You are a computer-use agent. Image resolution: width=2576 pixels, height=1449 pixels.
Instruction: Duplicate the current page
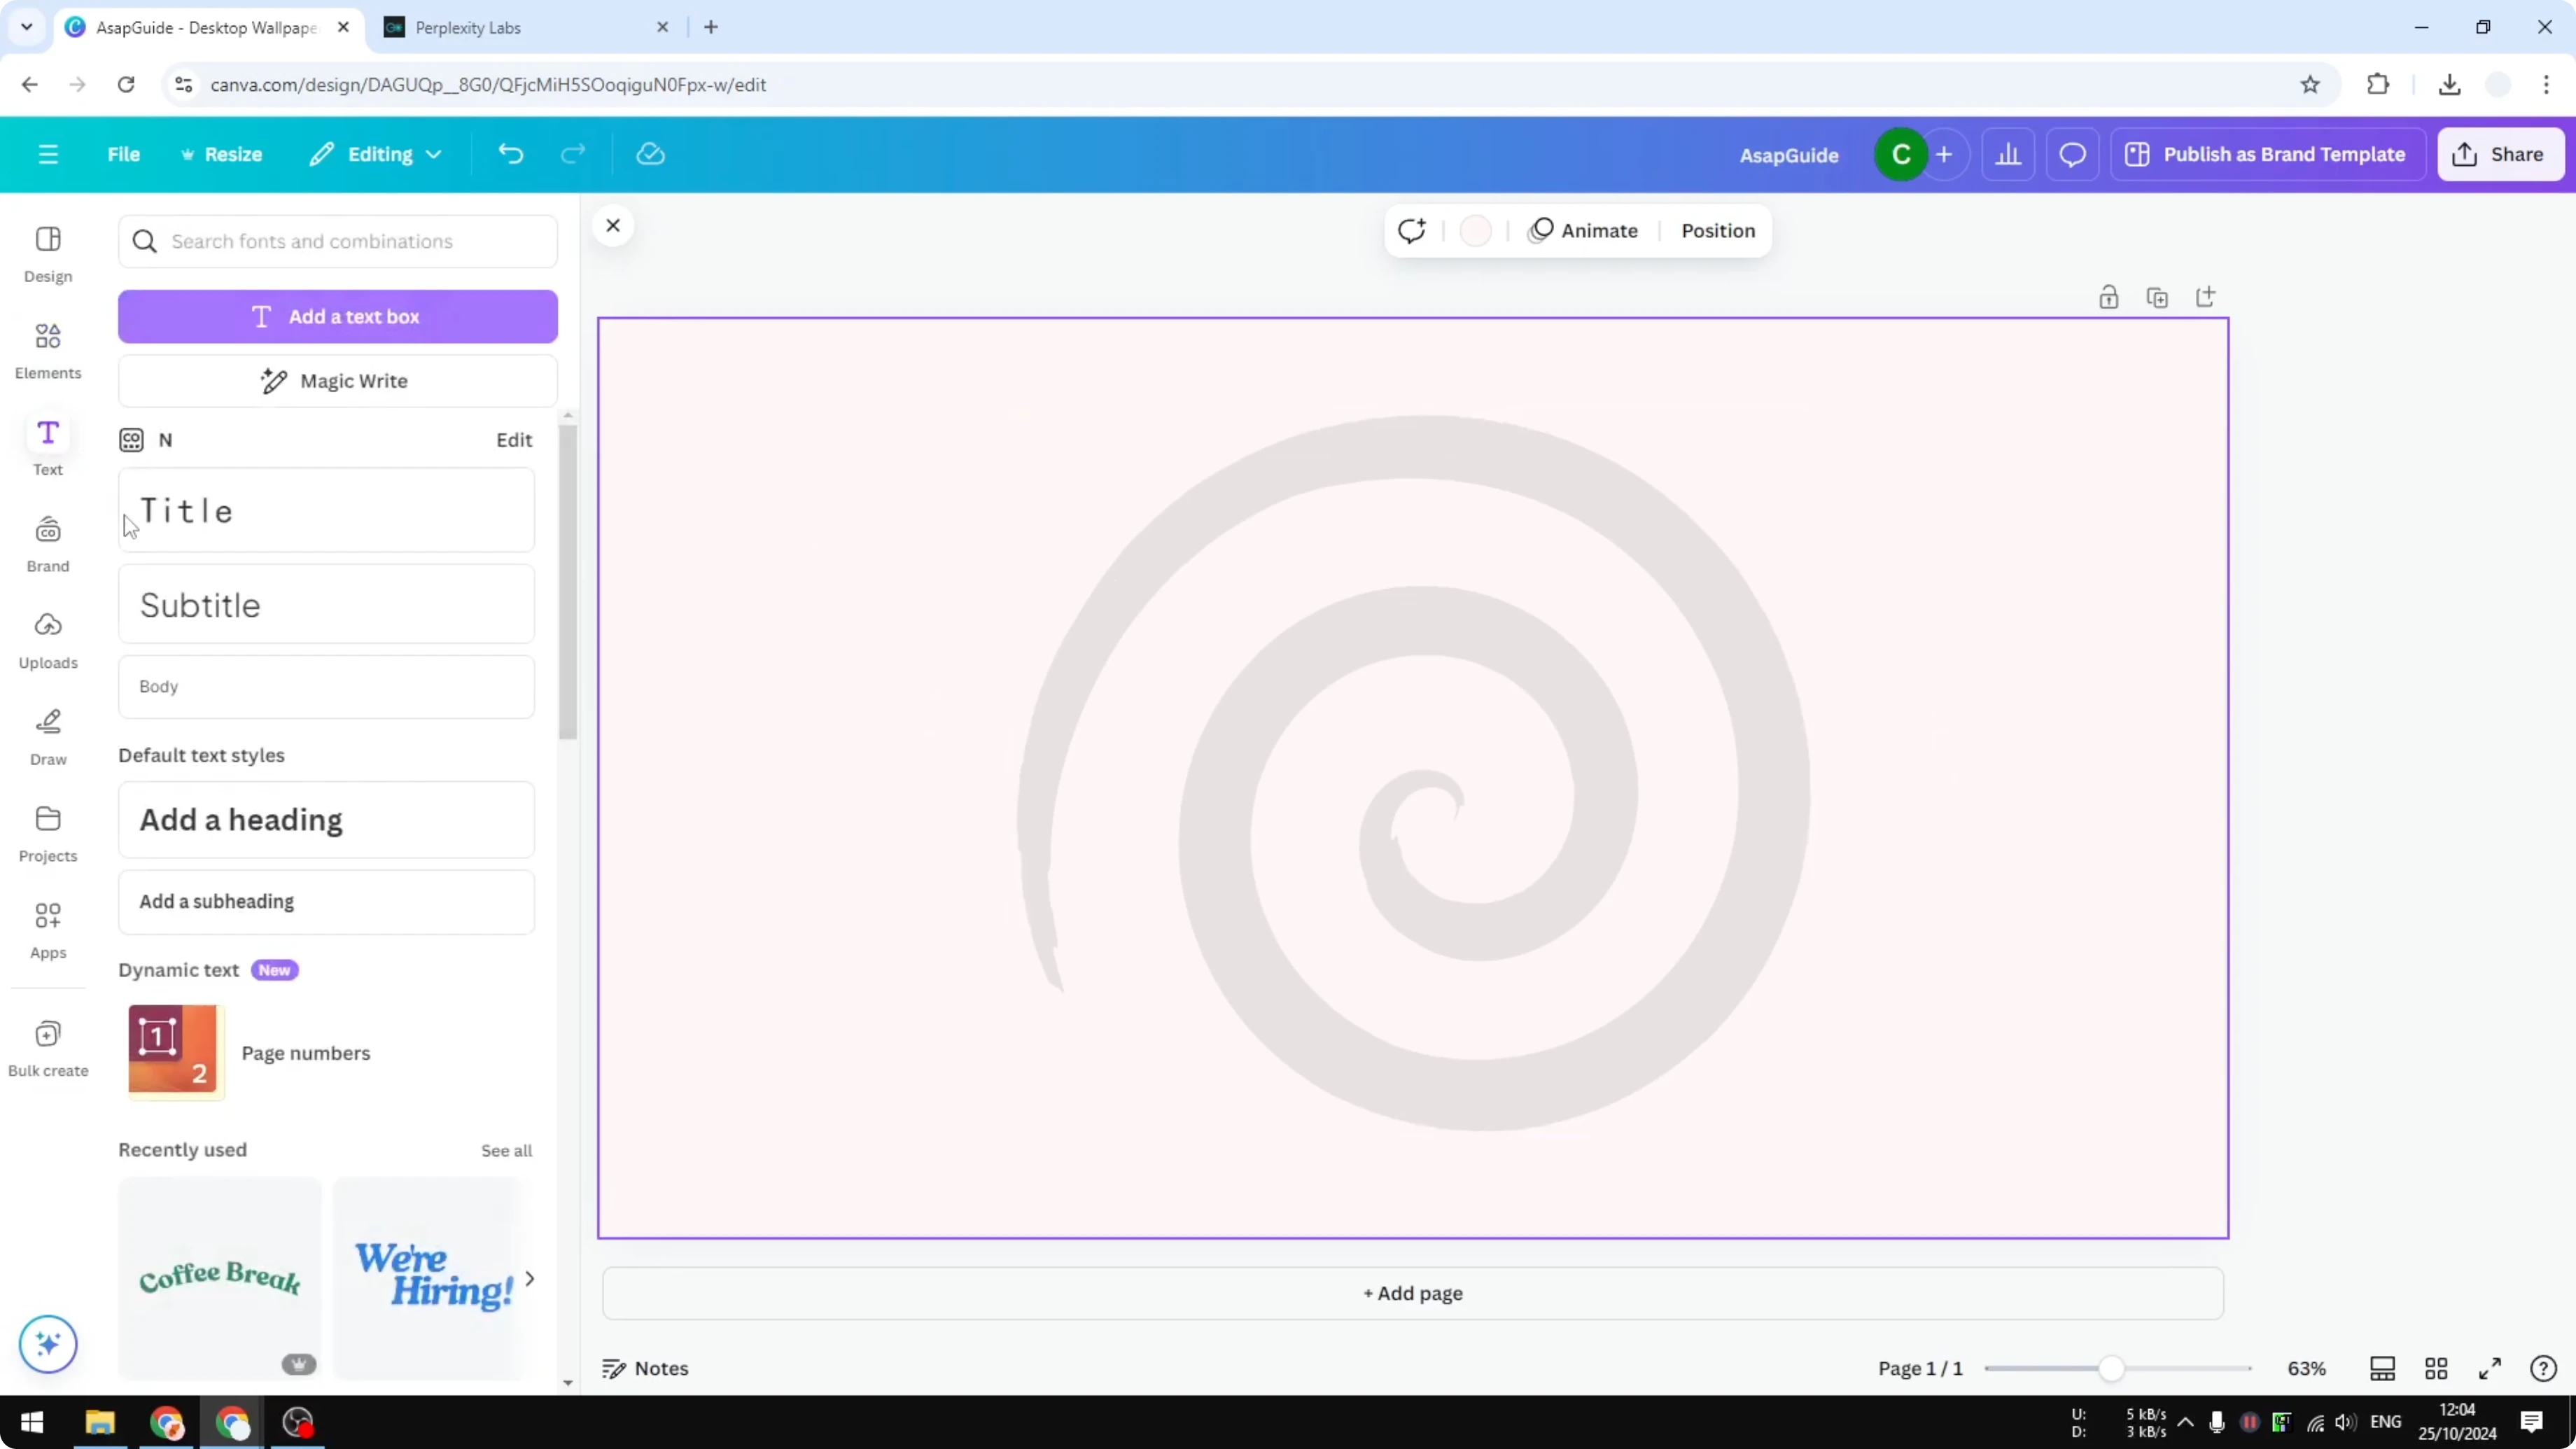coord(2157,297)
